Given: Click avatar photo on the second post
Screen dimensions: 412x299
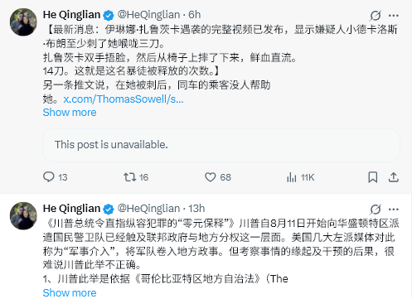Looking at the screenshot, I should point(23,216).
